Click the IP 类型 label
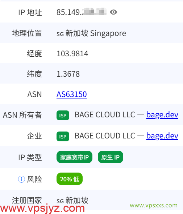The width and height of the screenshot is (183, 214). point(30,157)
